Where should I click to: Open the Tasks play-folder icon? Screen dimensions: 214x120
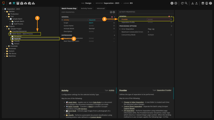(x=22, y=3)
